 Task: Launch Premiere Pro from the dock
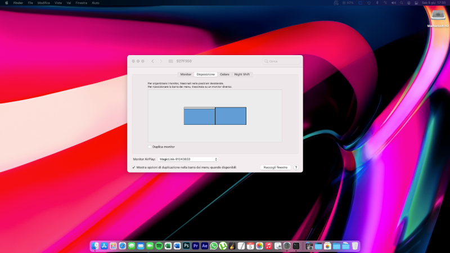tap(195, 246)
